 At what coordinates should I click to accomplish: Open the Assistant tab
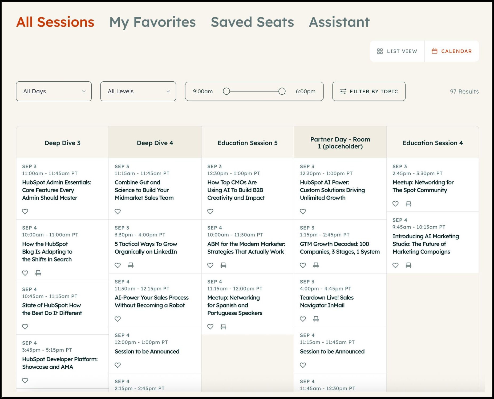339,22
